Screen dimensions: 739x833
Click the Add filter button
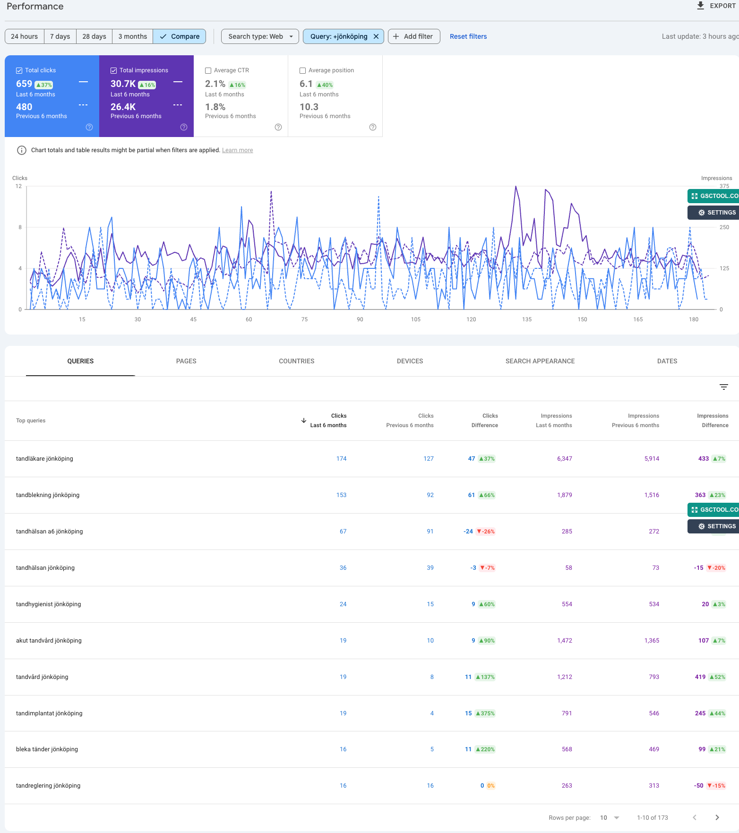tap(413, 36)
